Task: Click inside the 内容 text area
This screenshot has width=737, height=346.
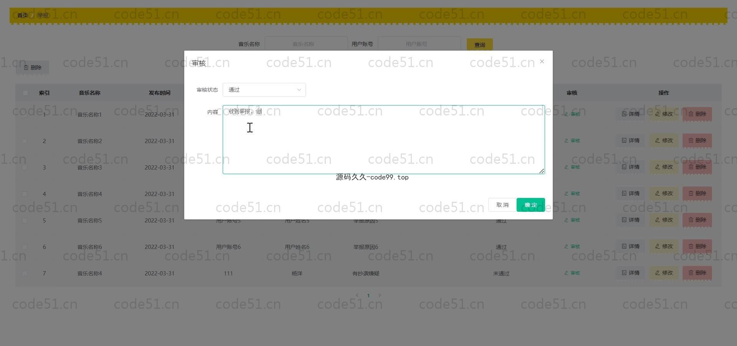Action: pyautogui.click(x=383, y=140)
